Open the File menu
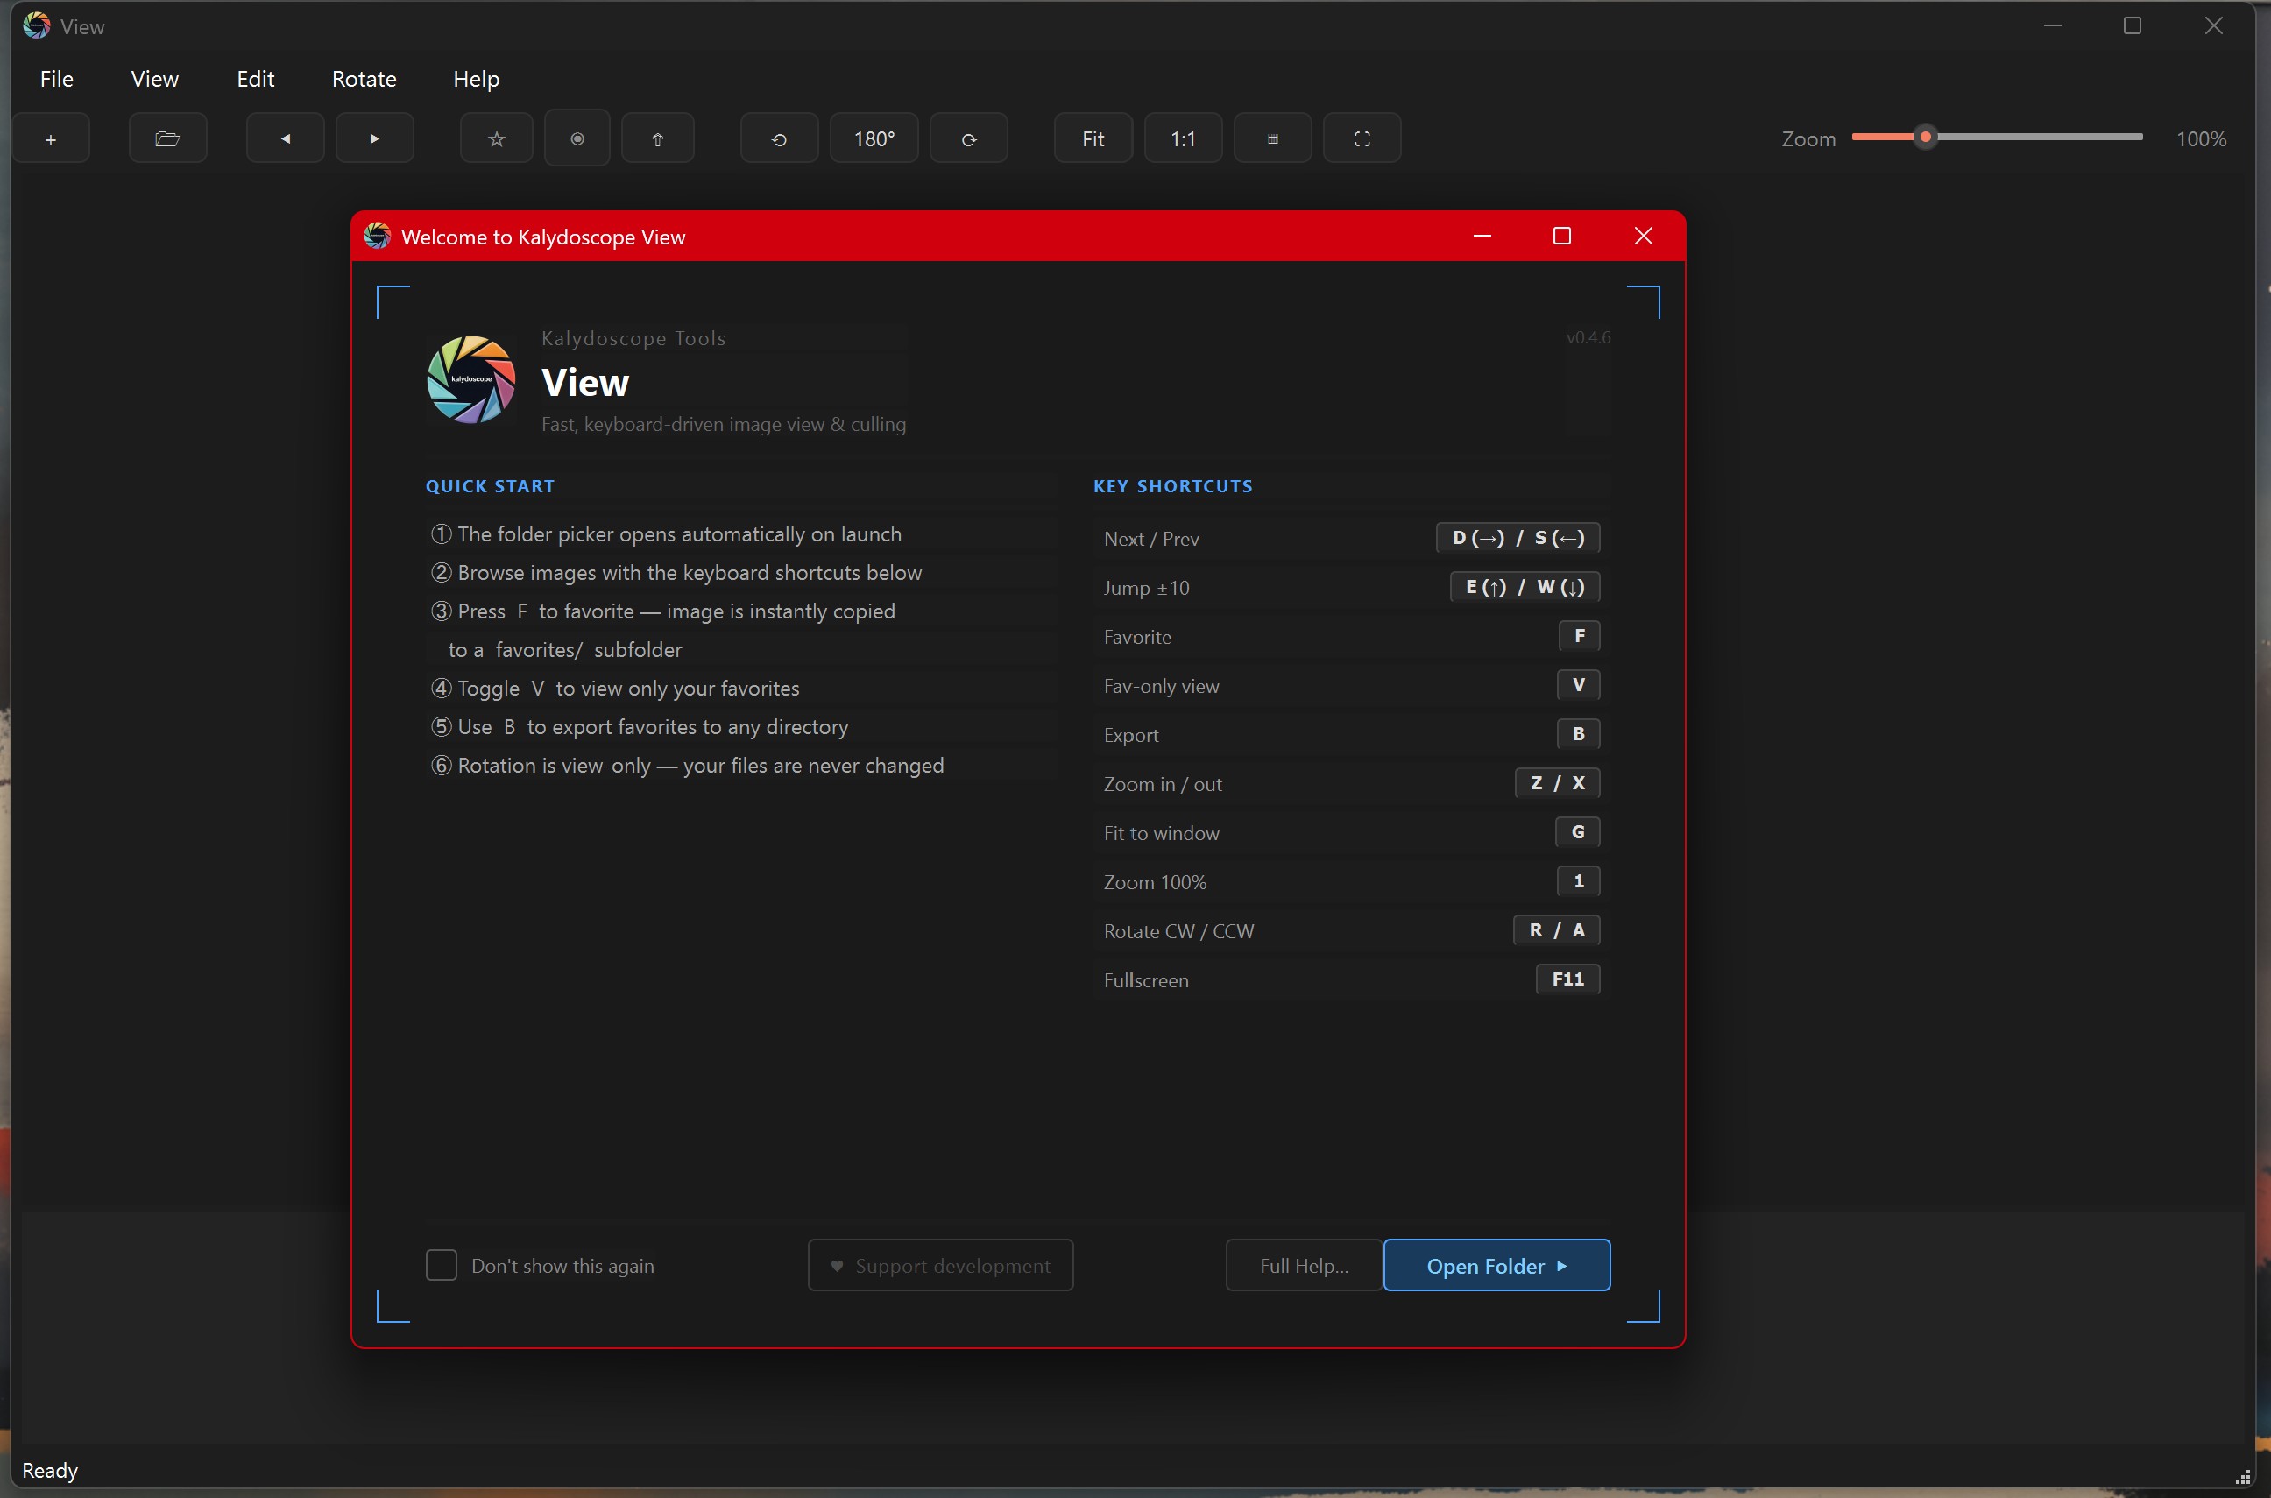Viewport: 2271px width, 1498px height. (56, 80)
